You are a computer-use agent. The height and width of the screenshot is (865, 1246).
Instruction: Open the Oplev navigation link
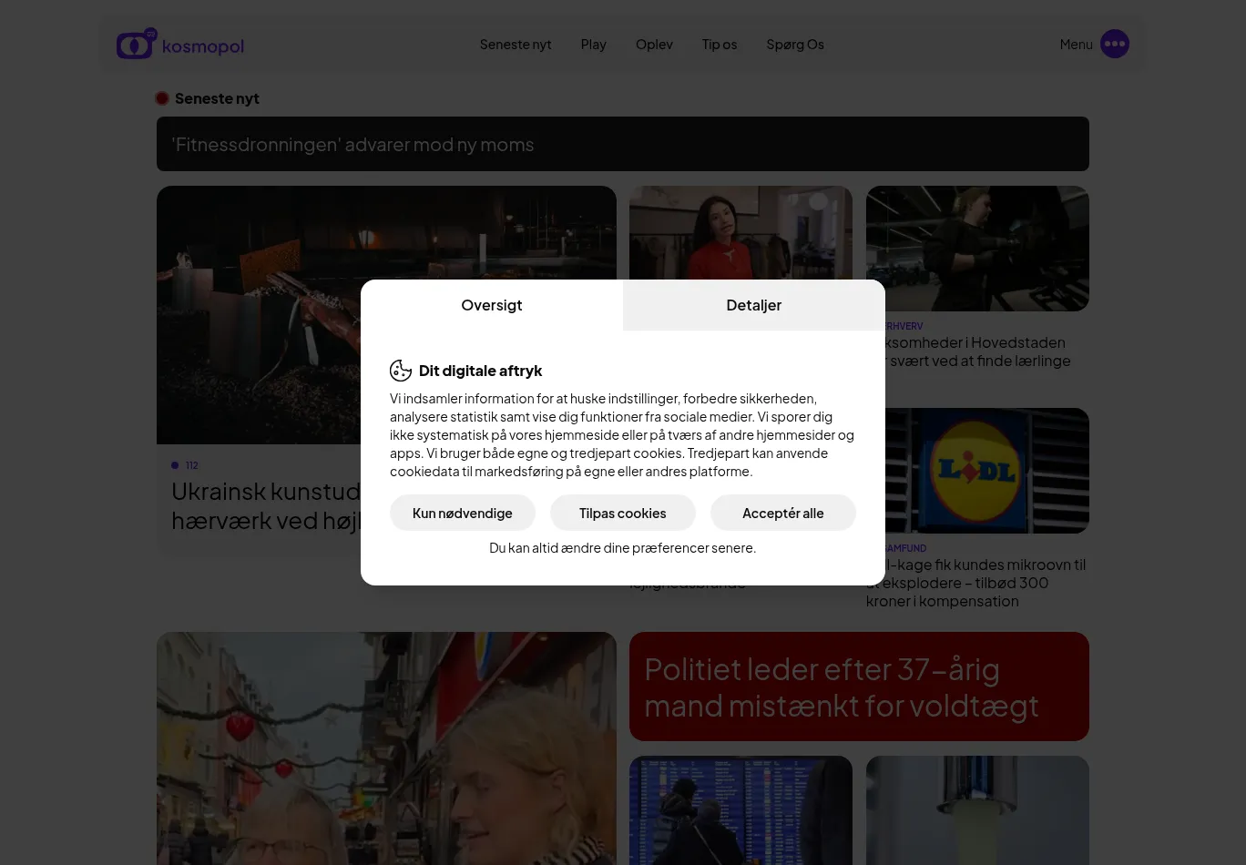(654, 44)
